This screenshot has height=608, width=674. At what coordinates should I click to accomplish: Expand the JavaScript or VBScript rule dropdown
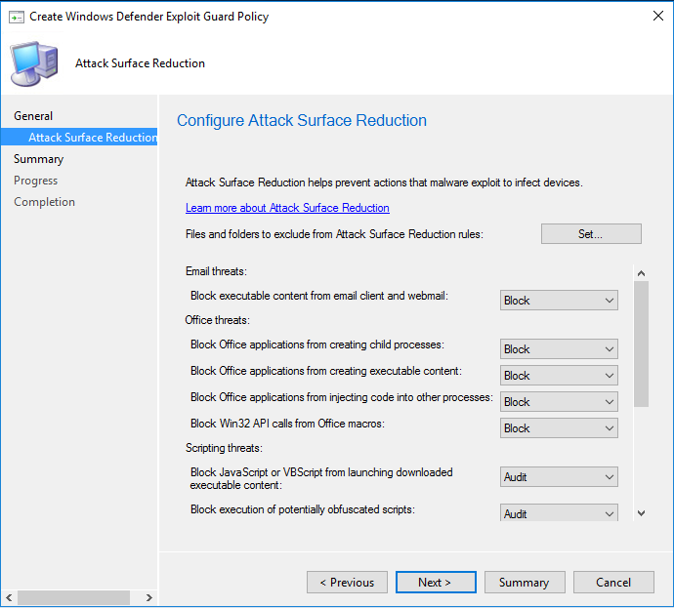(559, 477)
